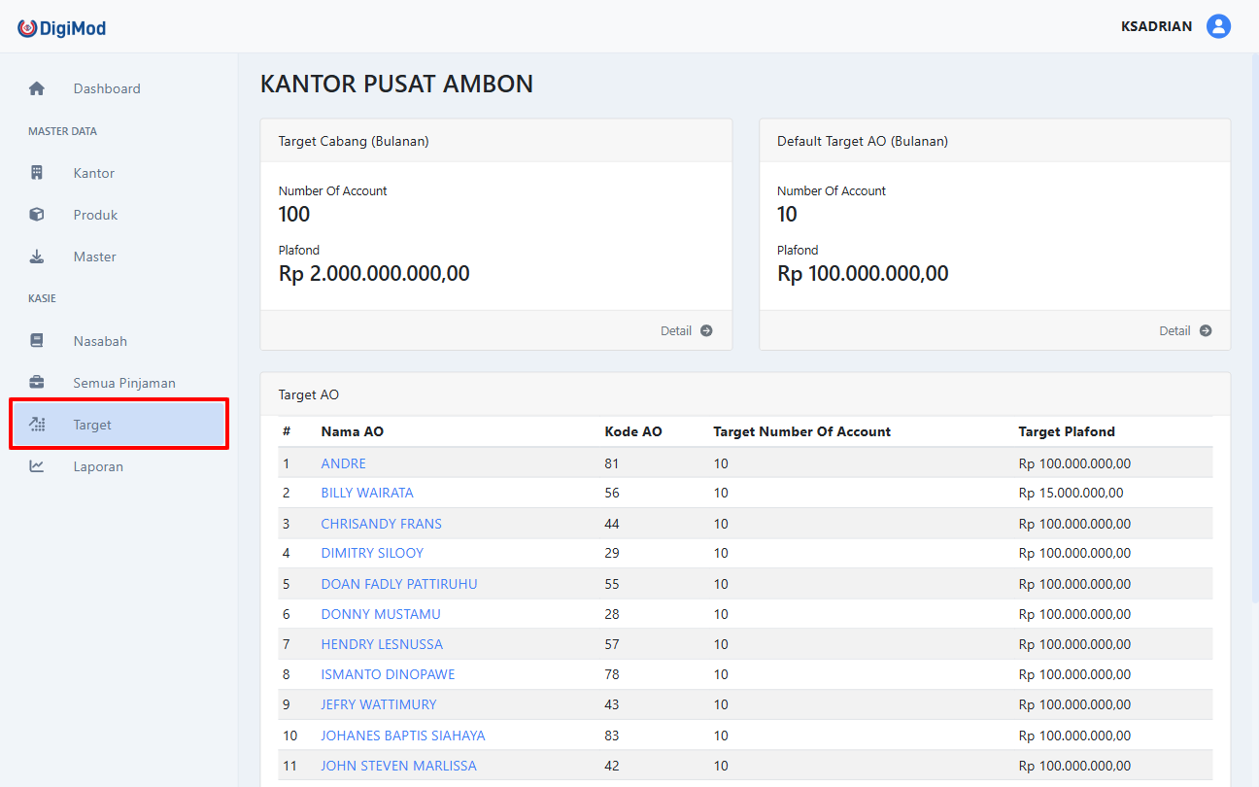1259x787 pixels.
Task: Open the Nasabah menu entry
Action: point(101,340)
